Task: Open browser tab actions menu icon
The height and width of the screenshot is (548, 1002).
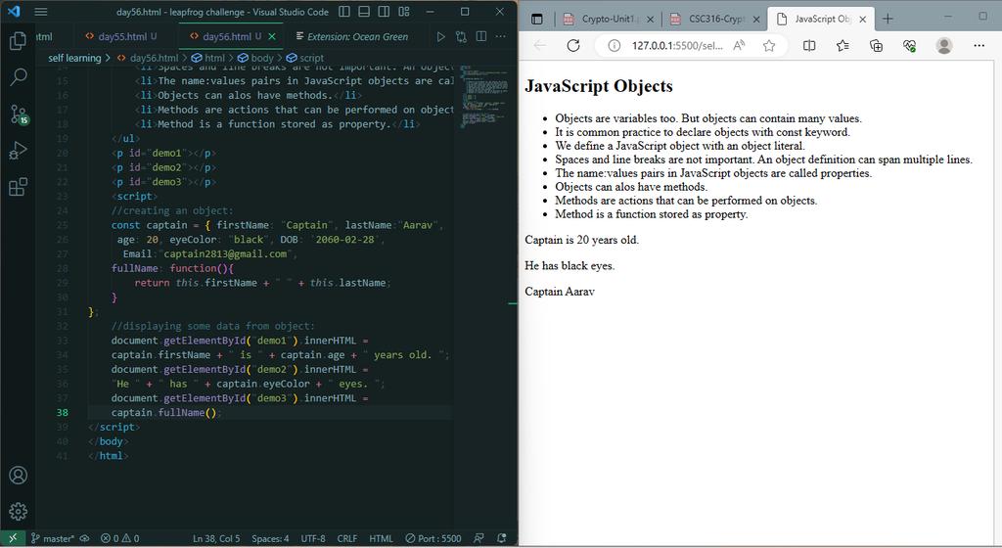Action: pos(537,20)
